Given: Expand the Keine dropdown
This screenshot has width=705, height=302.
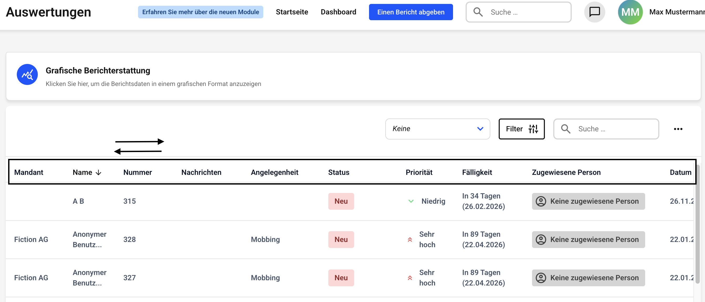Looking at the screenshot, I should click(437, 129).
